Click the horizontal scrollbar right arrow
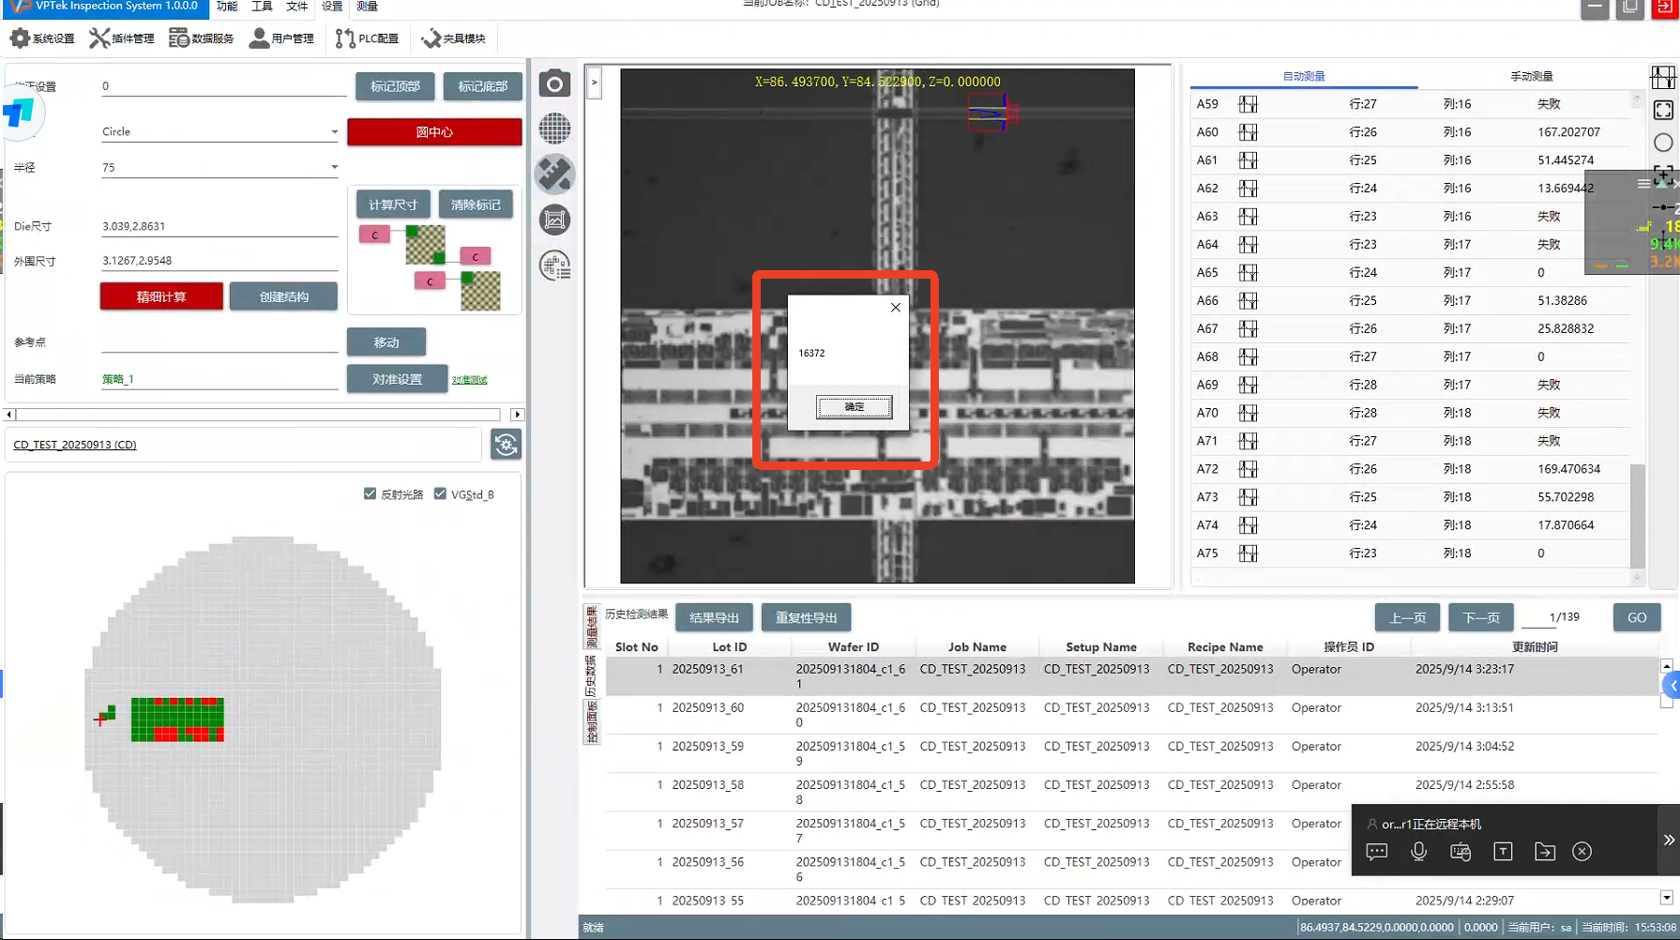The image size is (1680, 940). [x=517, y=415]
